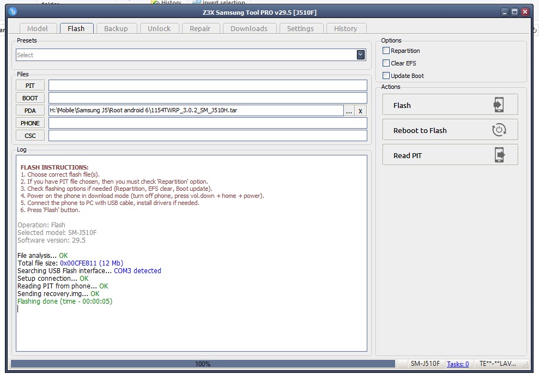Select the Flash tab

pos(76,28)
